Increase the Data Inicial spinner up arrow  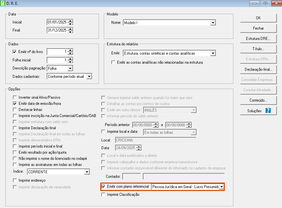tap(70, 21)
